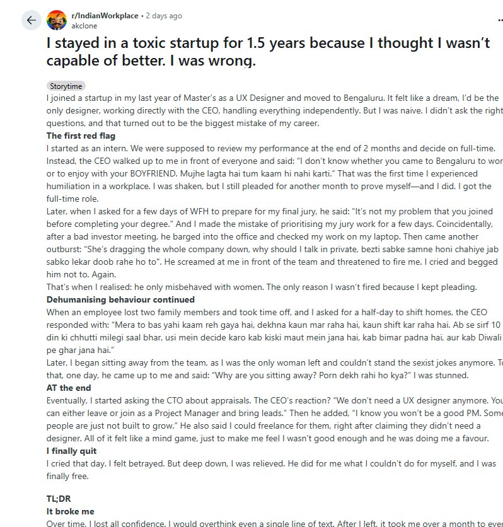Click the '2 days ago' timestamp
Screen dimensions: 503x527
(164, 16)
